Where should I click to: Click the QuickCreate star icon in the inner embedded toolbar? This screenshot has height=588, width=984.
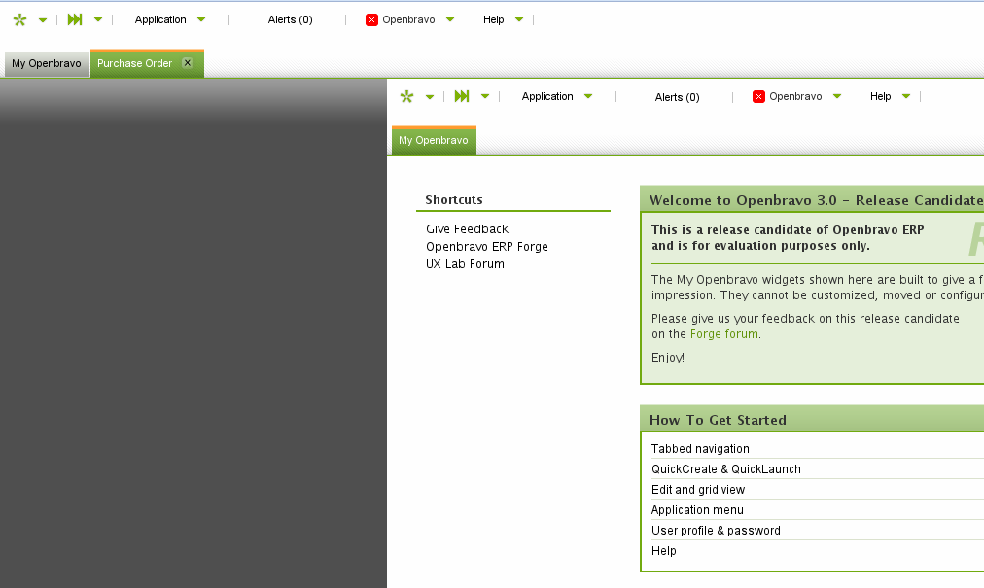click(x=406, y=96)
